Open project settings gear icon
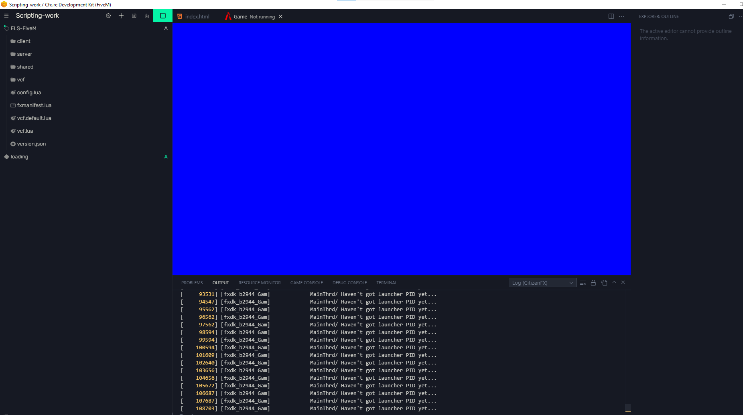Viewport: 743px width, 415px height. pos(108,16)
